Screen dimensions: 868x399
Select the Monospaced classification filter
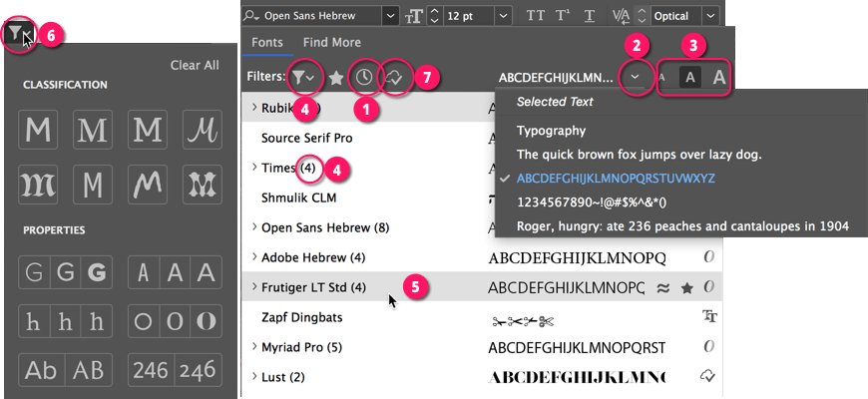(93, 185)
